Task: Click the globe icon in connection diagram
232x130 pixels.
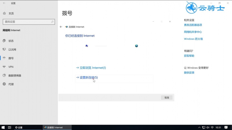Action: tap(136, 46)
